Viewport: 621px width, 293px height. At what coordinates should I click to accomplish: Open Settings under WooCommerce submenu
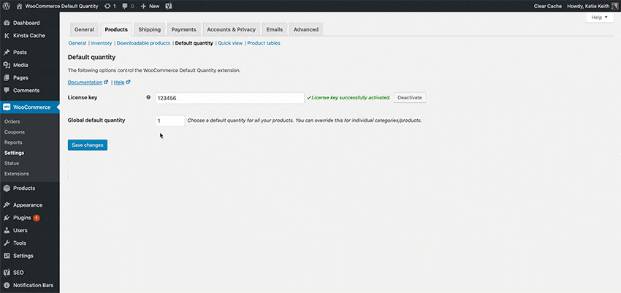point(14,153)
